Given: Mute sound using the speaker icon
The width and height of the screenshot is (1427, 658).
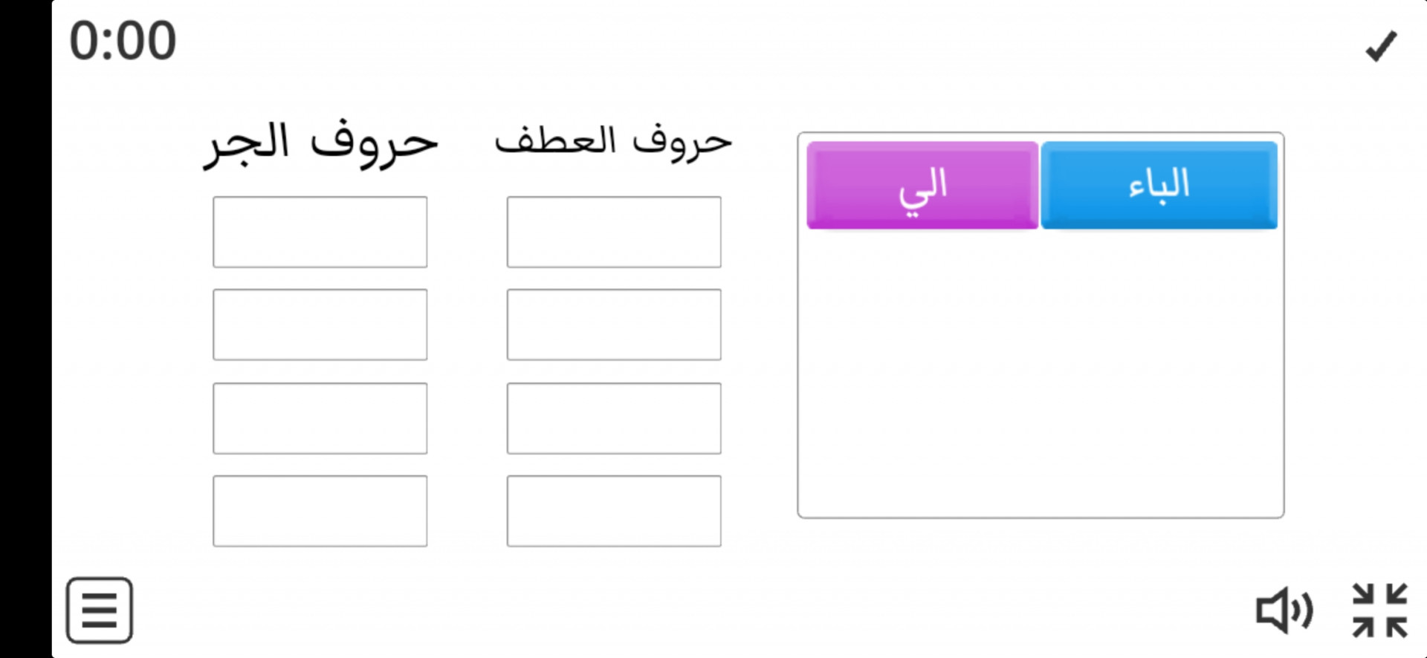Looking at the screenshot, I should tap(1284, 610).
